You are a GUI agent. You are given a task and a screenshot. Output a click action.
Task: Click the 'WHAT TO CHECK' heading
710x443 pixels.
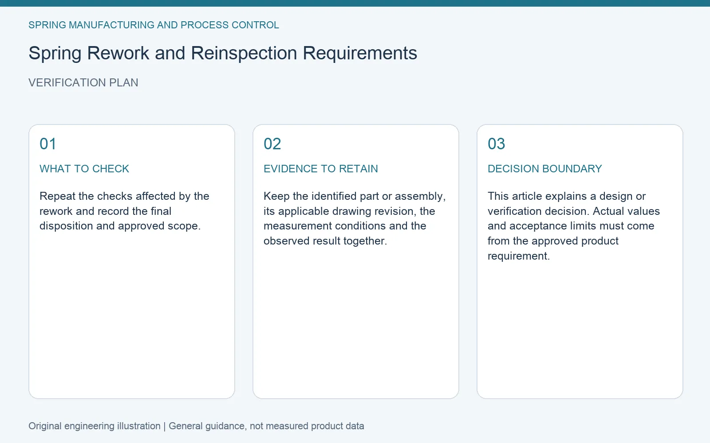pyautogui.click(x=84, y=169)
